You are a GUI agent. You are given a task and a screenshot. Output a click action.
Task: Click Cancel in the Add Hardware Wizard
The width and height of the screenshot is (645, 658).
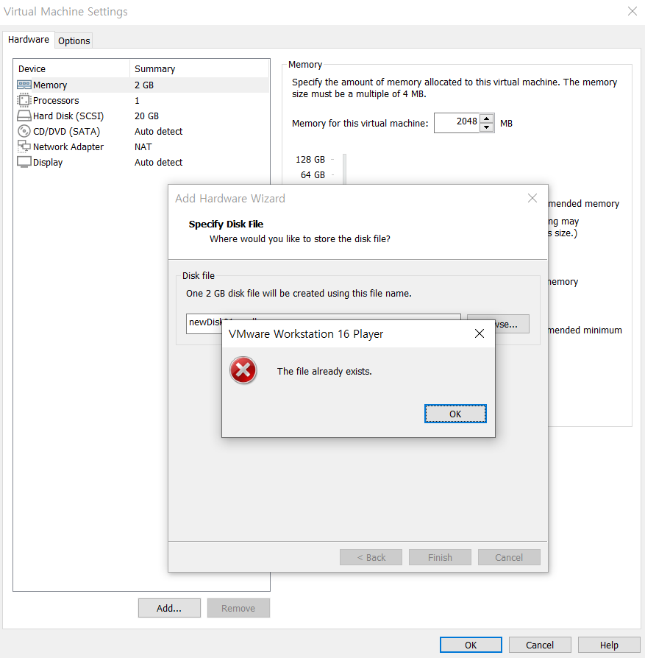[x=509, y=557]
